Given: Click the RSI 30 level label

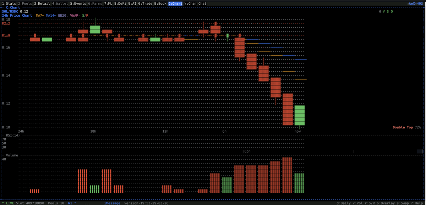Looking at the screenshot, I should 4,147.
